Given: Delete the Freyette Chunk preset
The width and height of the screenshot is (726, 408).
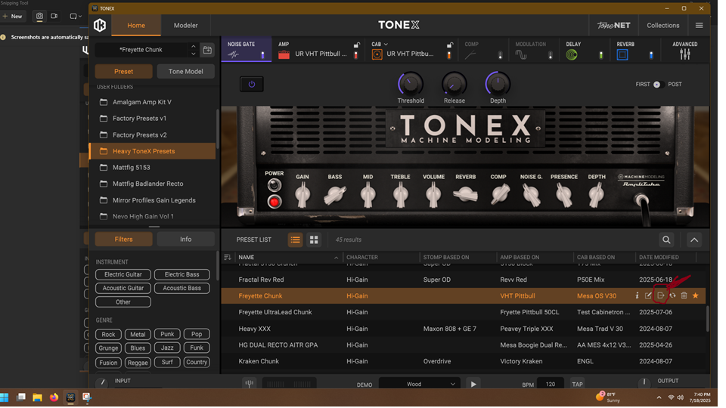Looking at the screenshot, I should coord(684,296).
